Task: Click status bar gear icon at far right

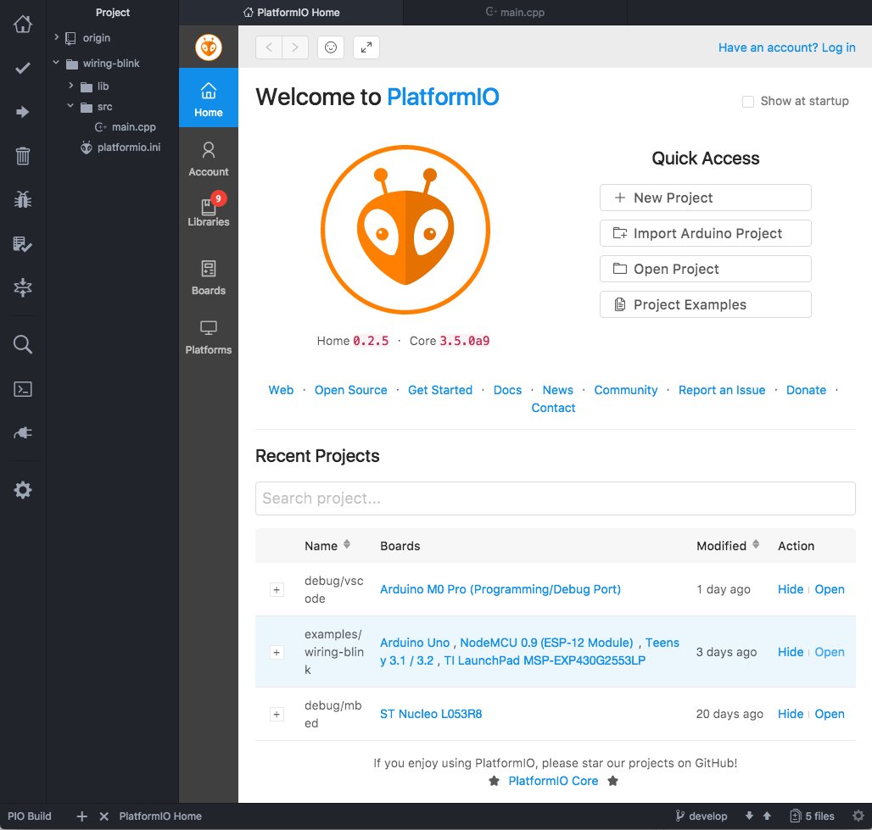Action: pos(858,816)
